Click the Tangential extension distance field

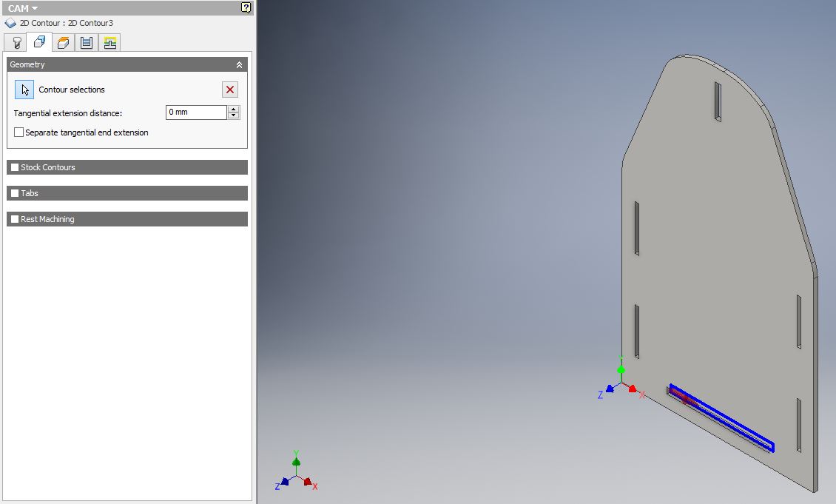coord(196,112)
